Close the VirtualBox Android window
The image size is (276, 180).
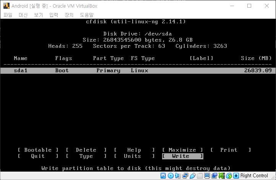coord(267,6)
